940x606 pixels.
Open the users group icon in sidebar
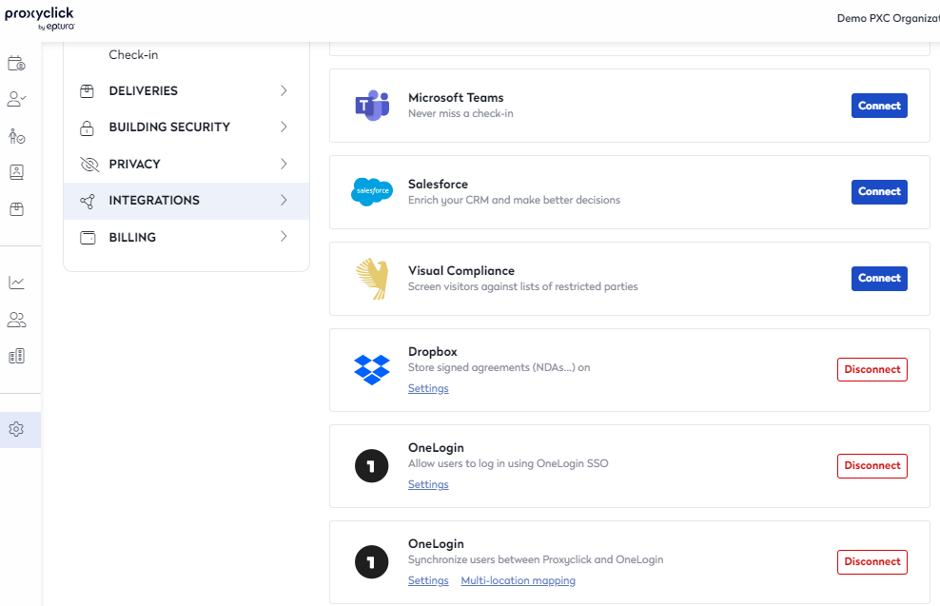(16, 320)
